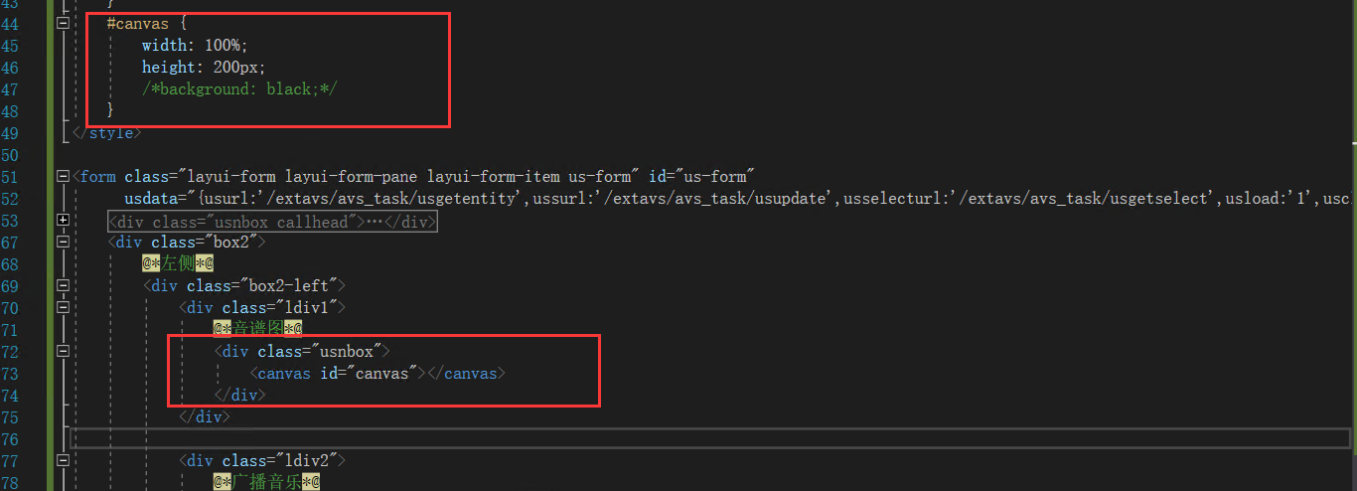The height and width of the screenshot is (491, 1357).
Task: Click the closing style tag
Action: pyautogui.click(x=109, y=133)
